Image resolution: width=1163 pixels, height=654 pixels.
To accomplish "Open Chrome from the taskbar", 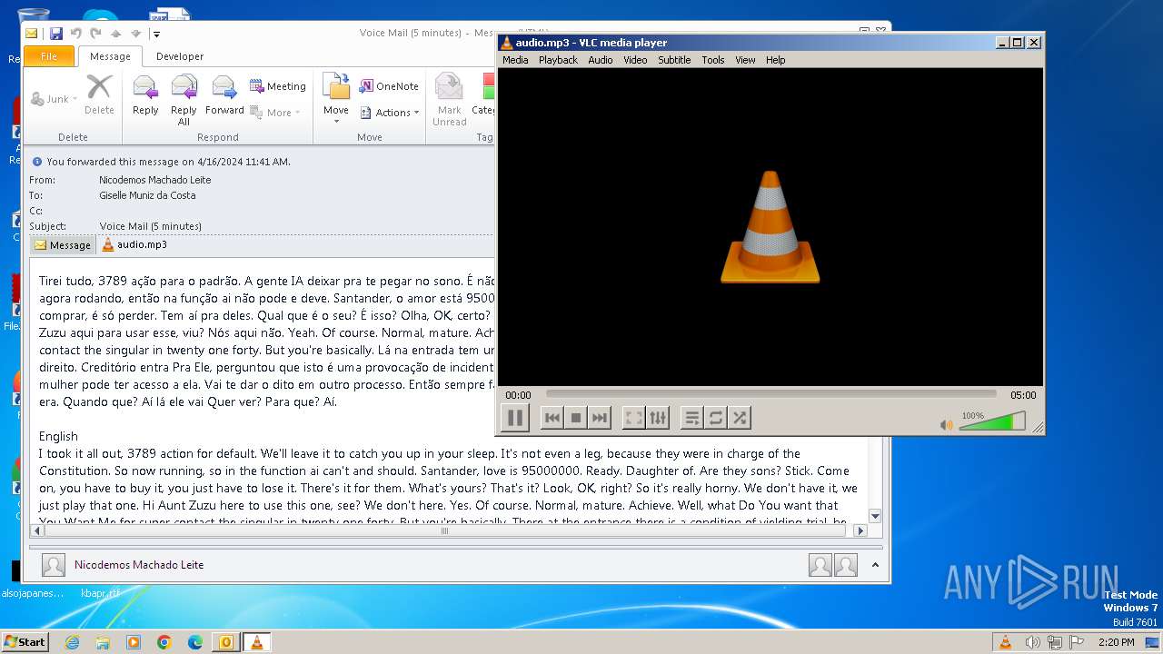I will pyautogui.click(x=164, y=642).
